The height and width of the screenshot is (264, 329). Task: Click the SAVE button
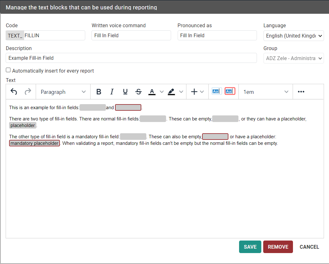point(250,247)
